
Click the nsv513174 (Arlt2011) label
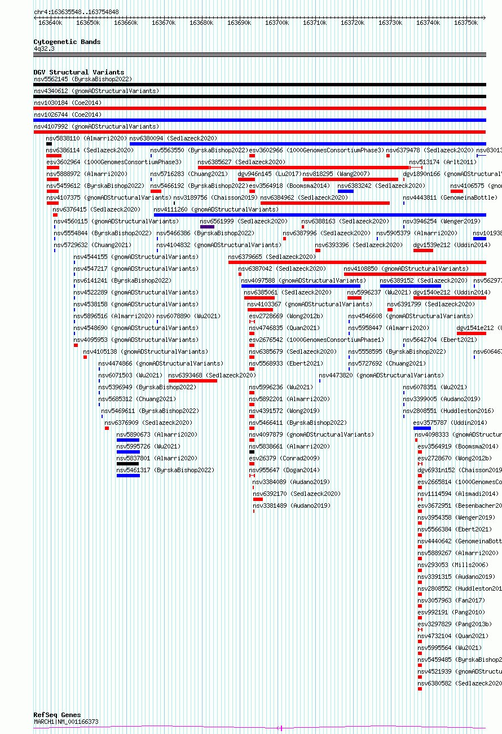(x=443, y=162)
